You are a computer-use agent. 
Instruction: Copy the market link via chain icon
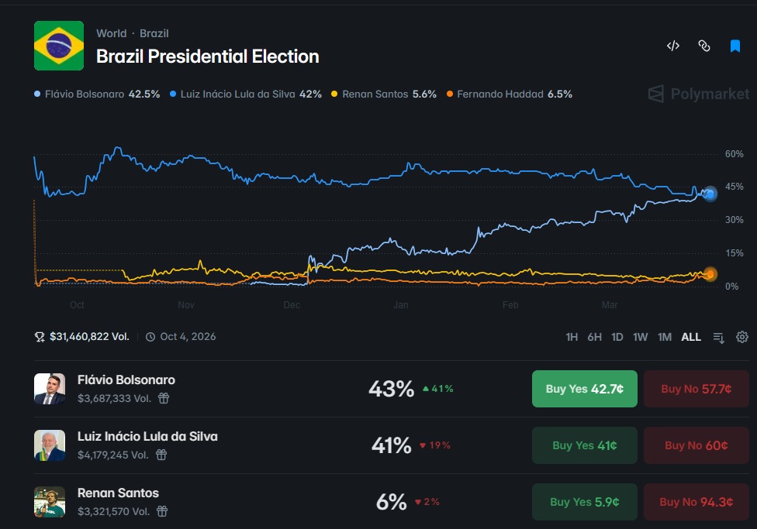tap(704, 46)
